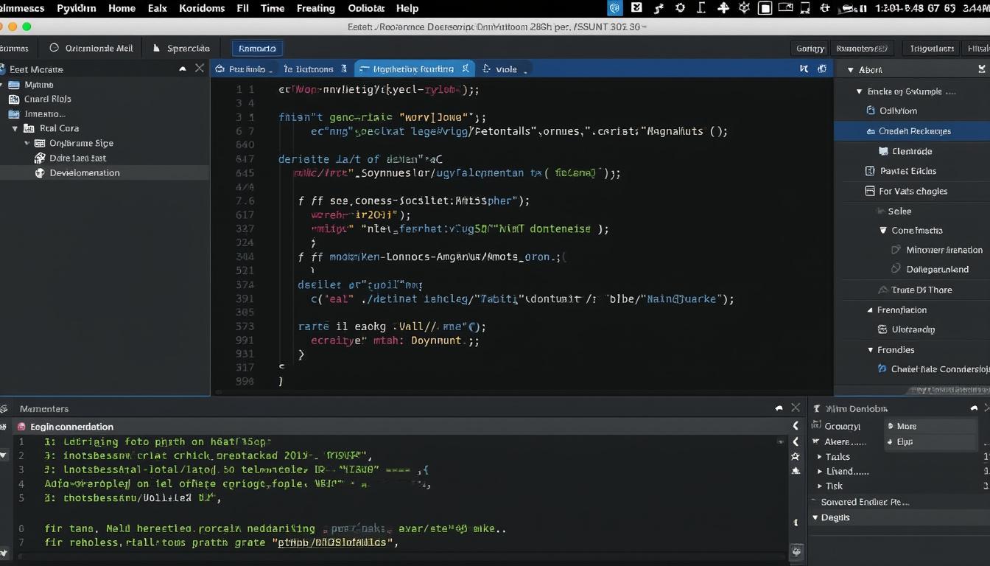The image size is (990, 566).
Task: Click the Ramodo button in the toolbar
Action: (257, 47)
